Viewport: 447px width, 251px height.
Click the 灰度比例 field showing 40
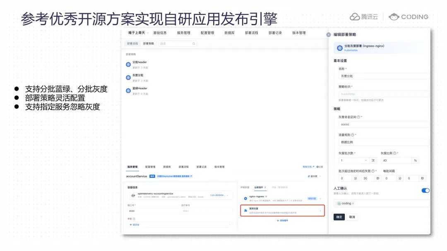(397, 161)
